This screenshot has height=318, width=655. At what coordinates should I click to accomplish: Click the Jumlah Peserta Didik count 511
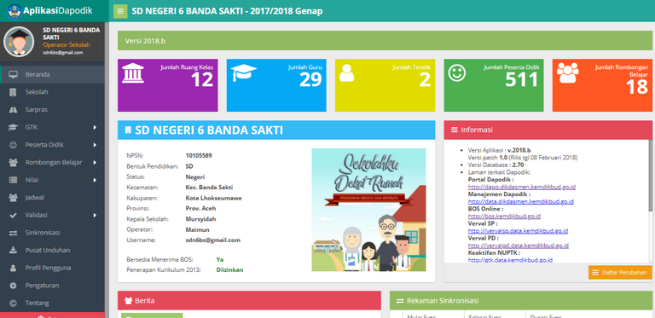tap(521, 79)
